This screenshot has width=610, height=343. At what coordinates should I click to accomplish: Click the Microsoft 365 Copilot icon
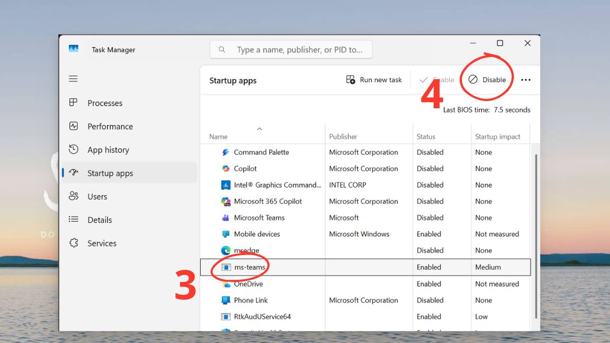[226, 201]
